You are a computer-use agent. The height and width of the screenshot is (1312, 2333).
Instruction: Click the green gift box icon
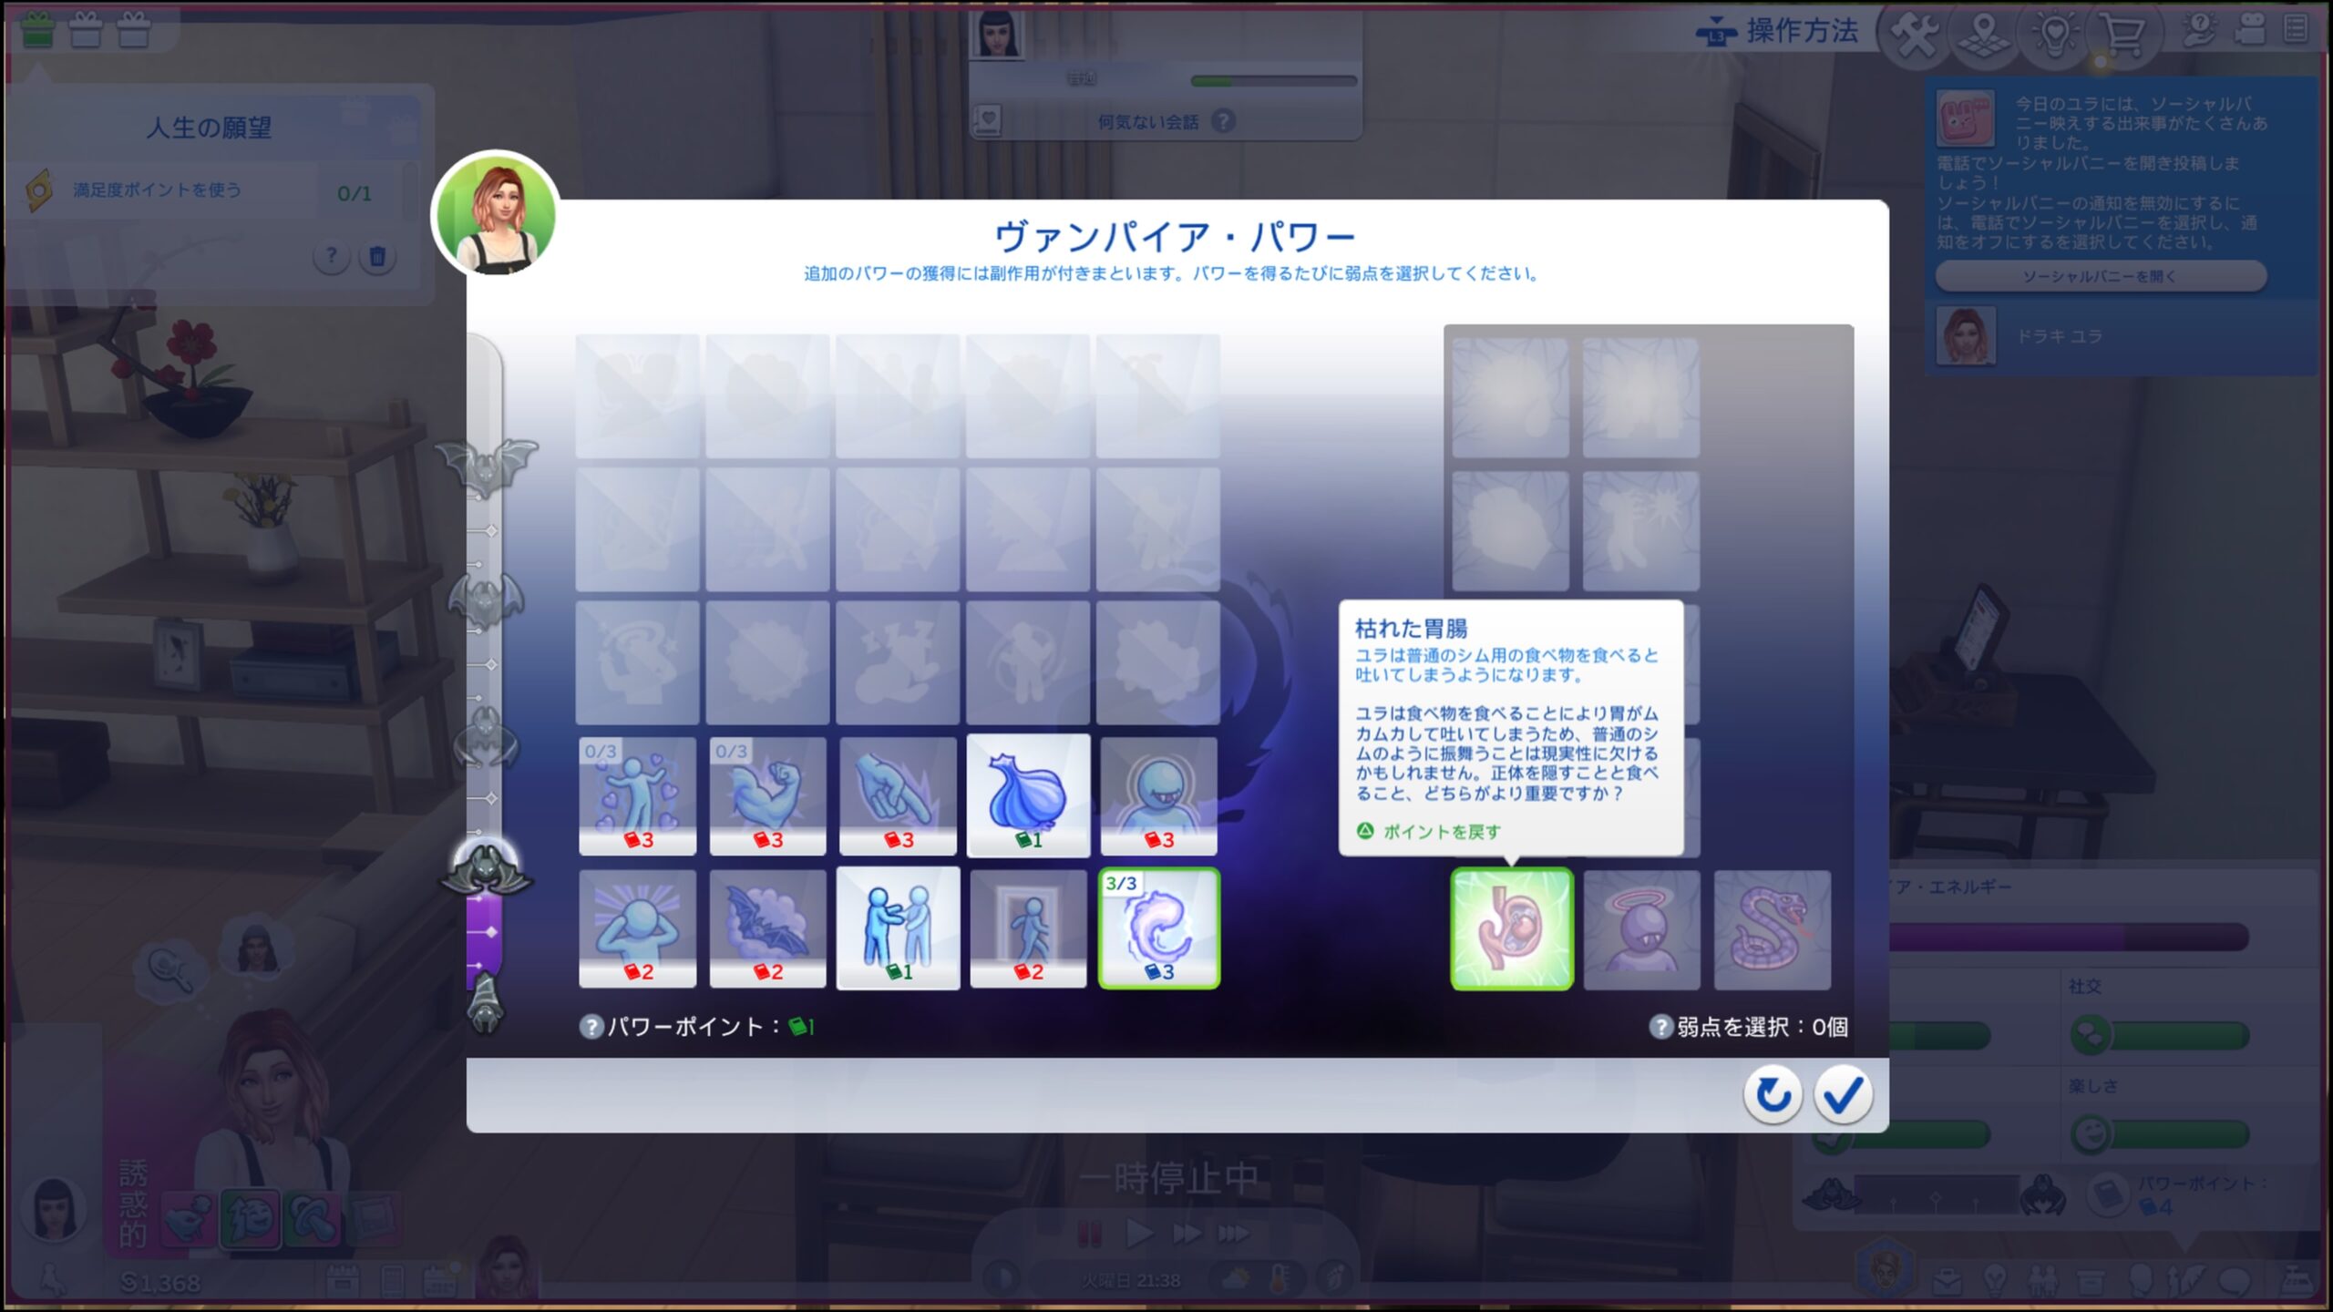point(37,29)
